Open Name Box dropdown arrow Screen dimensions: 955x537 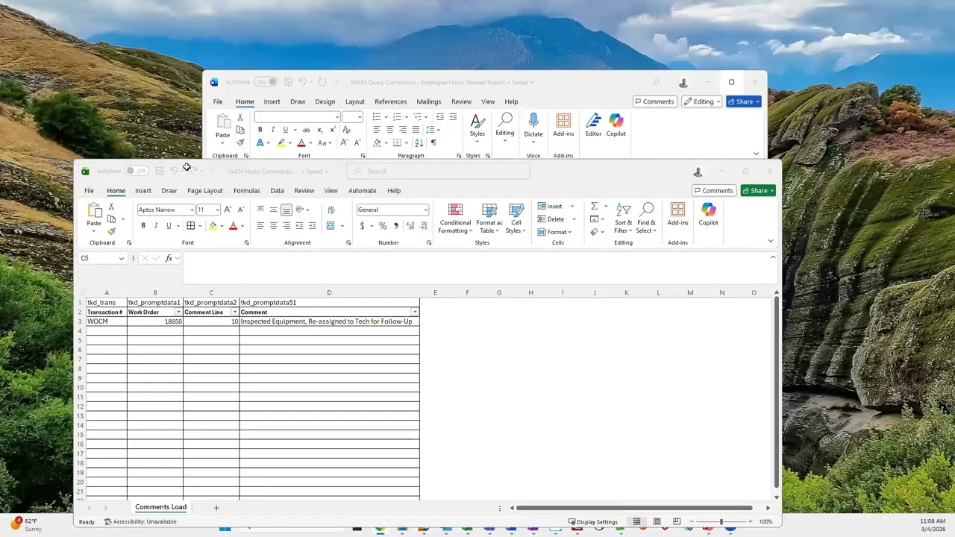[122, 258]
